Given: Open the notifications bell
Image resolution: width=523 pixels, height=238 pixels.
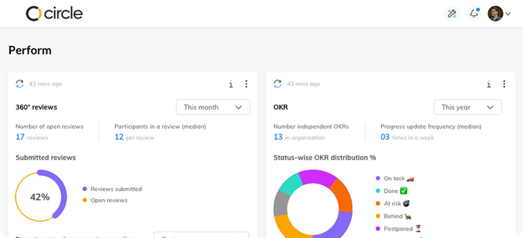Looking at the screenshot, I should [474, 14].
